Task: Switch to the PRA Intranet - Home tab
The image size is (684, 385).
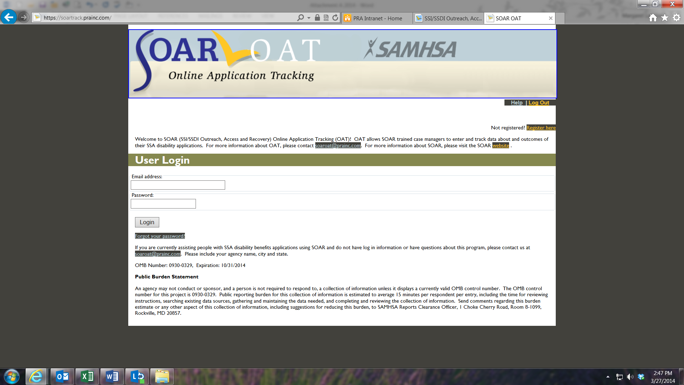Action: (x=377, y=18)
